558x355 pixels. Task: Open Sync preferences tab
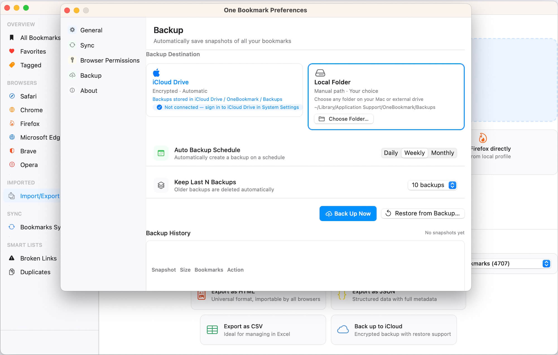pyautogui.click(x=104, y=45)
